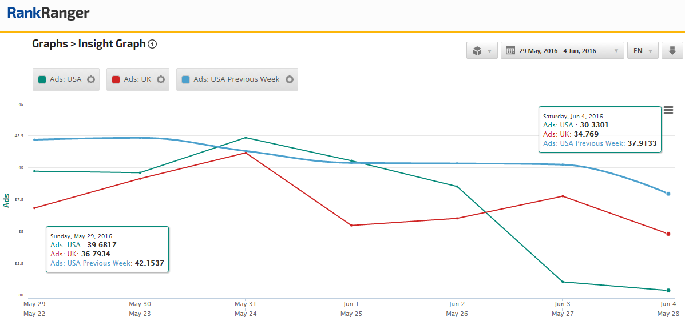Click the Insight Graph title text
The width and height of the screenshot is (685, 321).
tap(112, 44)
